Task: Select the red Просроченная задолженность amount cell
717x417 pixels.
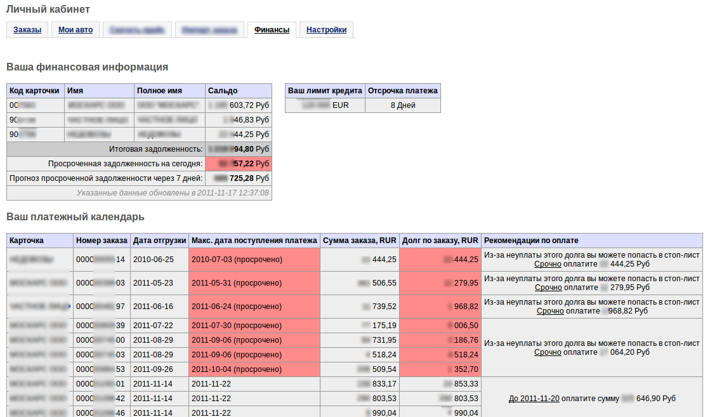Action: [239, 164]
